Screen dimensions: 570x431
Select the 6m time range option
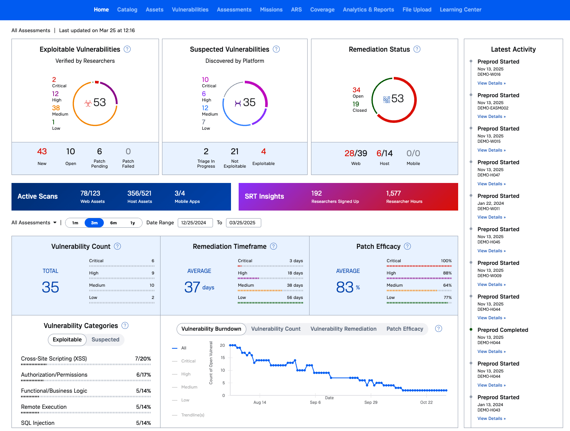coord(113,223)
